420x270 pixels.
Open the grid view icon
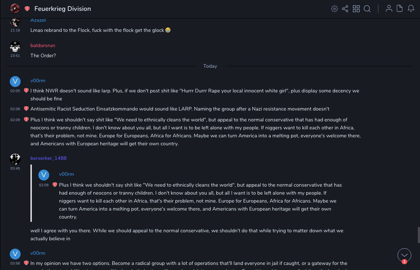pyautogui.click(x=356, y=9)
